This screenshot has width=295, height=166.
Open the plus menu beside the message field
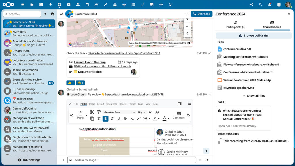(63, 160)
